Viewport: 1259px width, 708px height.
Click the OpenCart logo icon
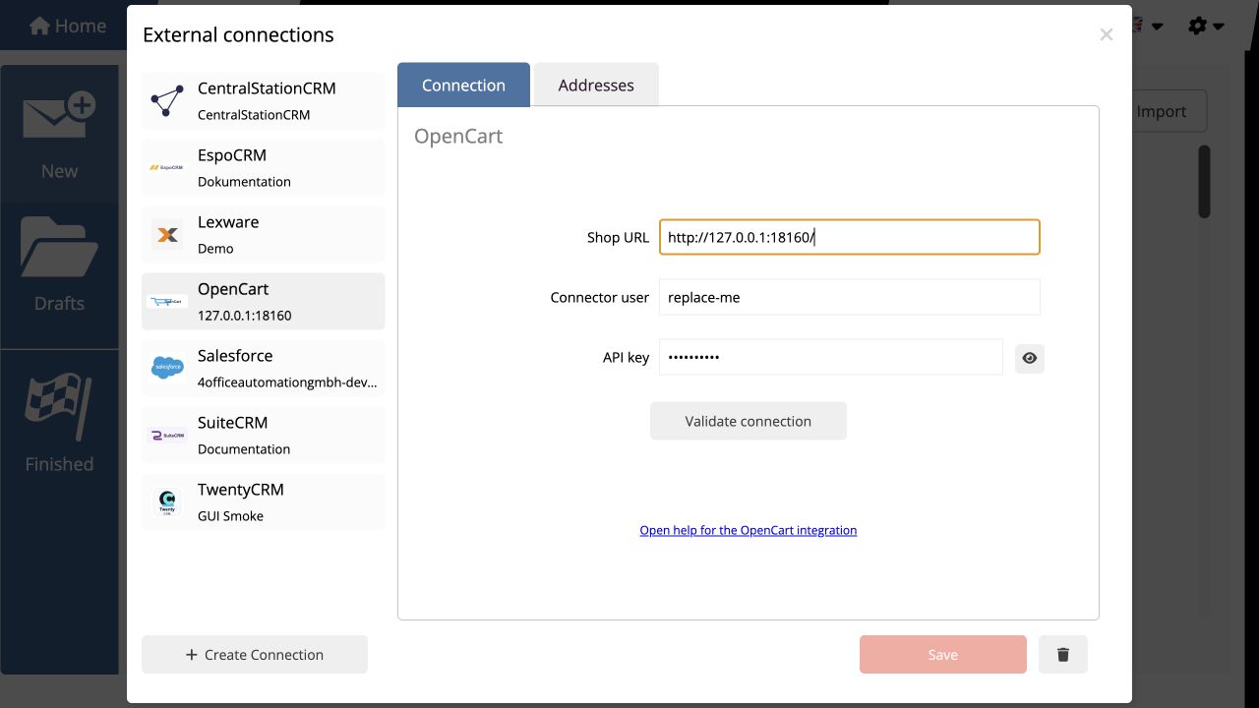pos(166,301)
